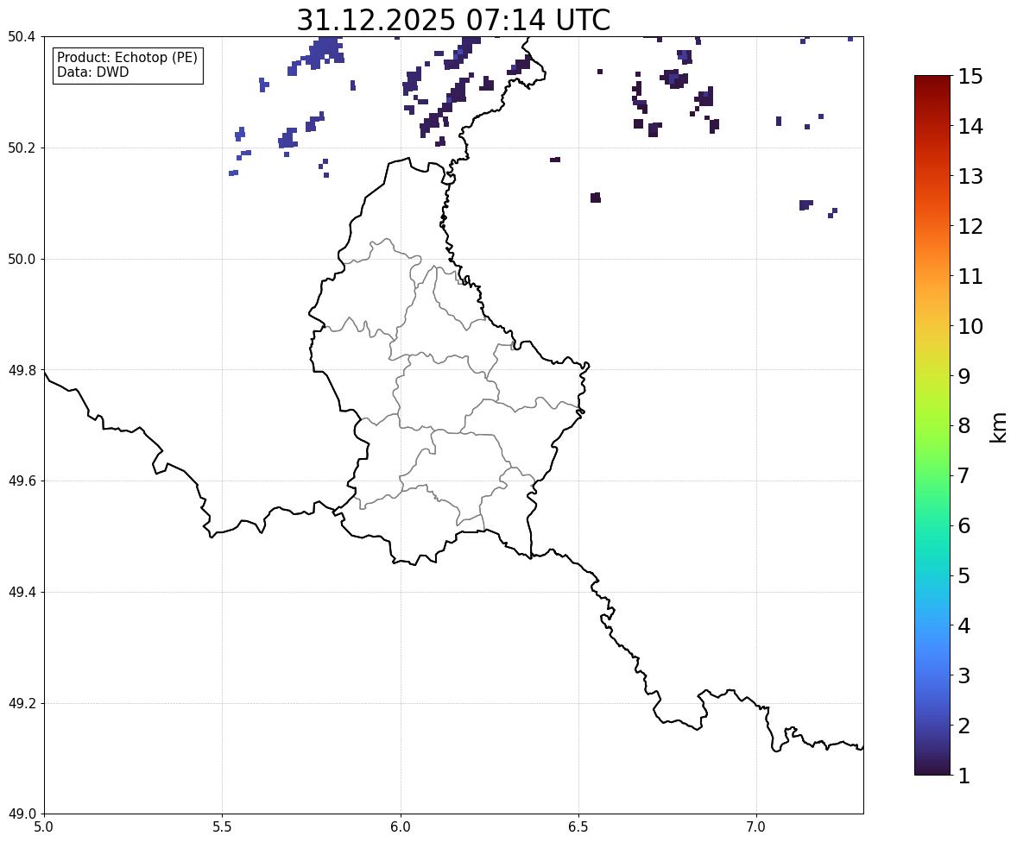1017x842 pixels.
Task: Click the 'km' colorbar unit label
Action: 998,428
